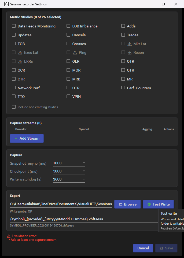Click the warning icon beside Exec Lat
The image size is (184, 258).
(x=20, y=53)
